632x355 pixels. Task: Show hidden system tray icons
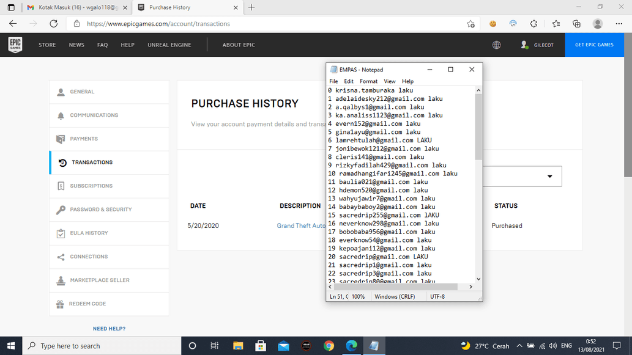tap(519, 346)
